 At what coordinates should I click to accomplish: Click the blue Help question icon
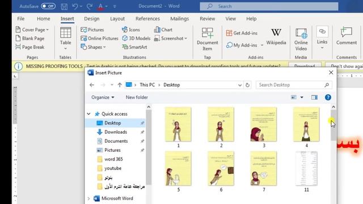click(328, 97)
